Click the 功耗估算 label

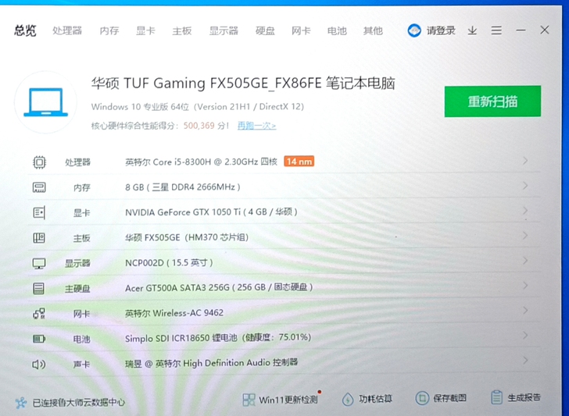[x=375, y=399]
